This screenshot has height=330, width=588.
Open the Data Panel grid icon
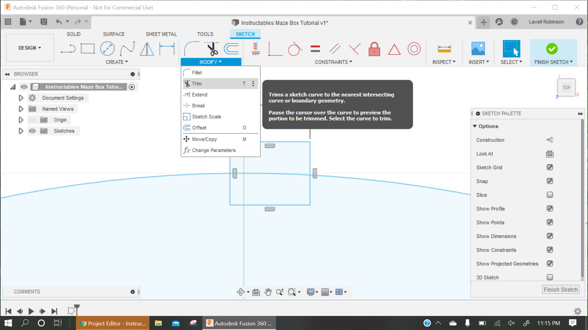pos(8,22)
